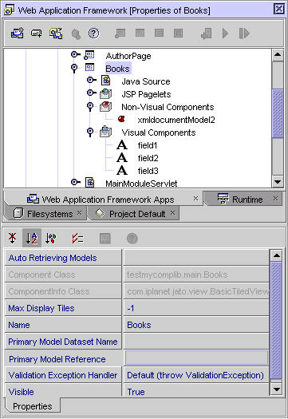This screenshot has width=288, height=419.
Task: Click the AuthorPage node icon
Action: (x=89, y=55)
